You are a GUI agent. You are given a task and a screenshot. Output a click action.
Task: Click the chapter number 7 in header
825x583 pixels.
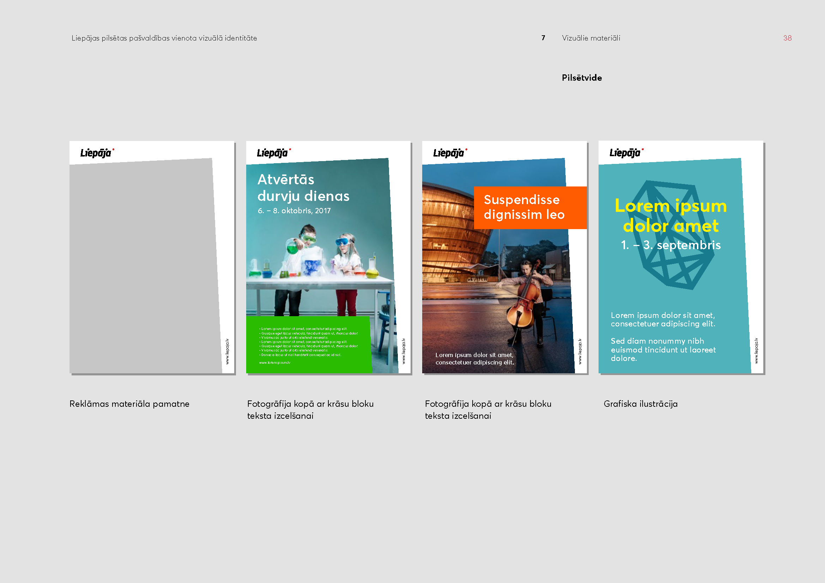click(543, 38)
